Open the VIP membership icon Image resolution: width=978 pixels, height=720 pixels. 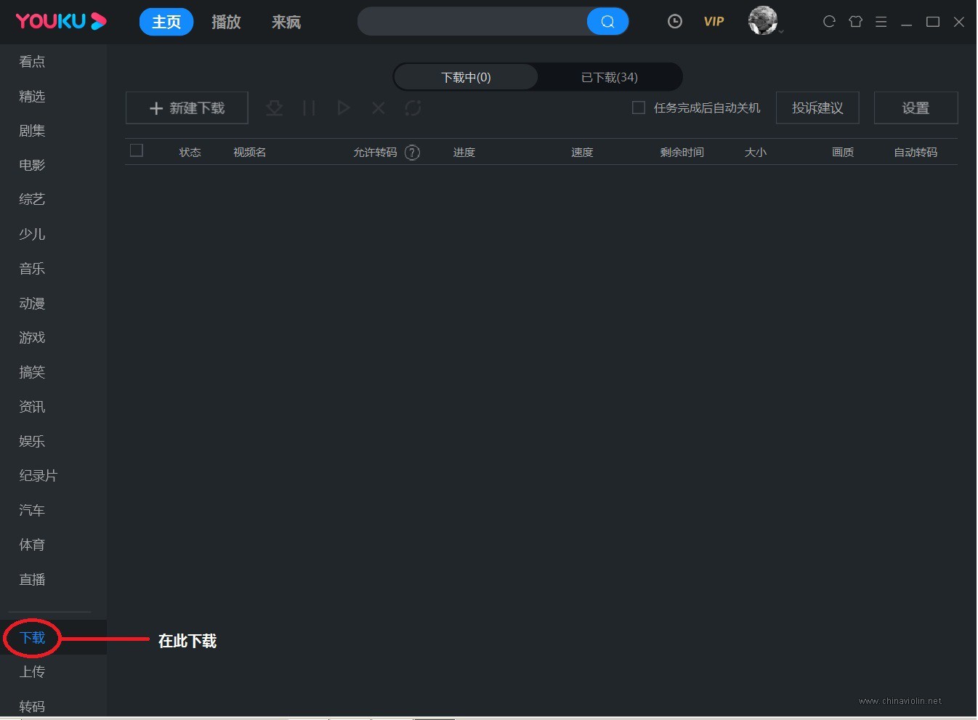(x=714, y=22)
